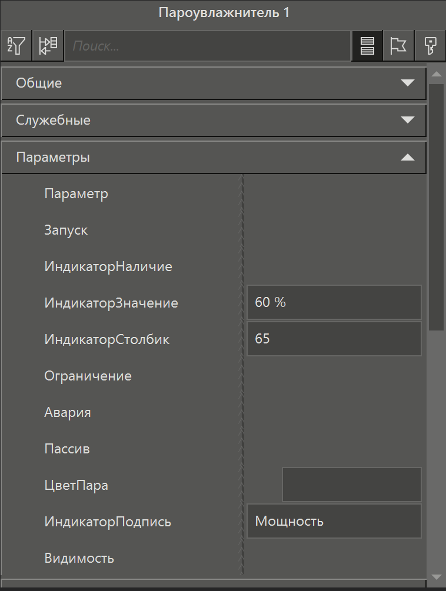446x591 pixels.
Task: Click the alphabetical sort filter icon
Action: coord(16,46)
